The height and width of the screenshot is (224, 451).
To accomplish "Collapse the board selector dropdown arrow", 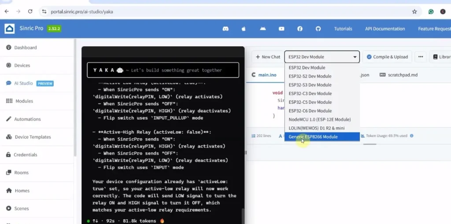I will tap(355, 57).
